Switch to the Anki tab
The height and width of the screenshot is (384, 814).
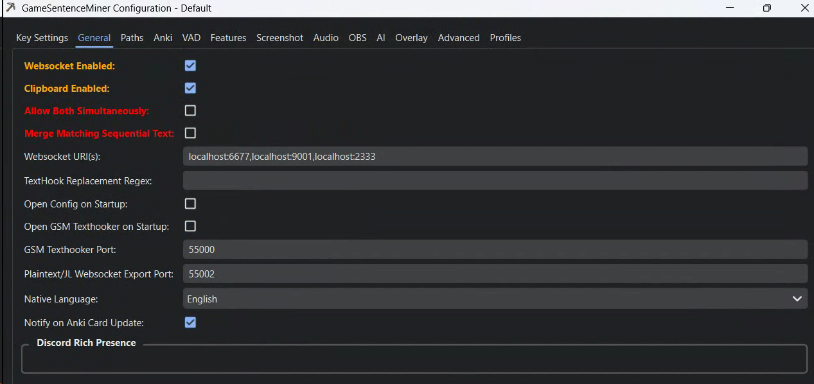click(x=163, y=38)
